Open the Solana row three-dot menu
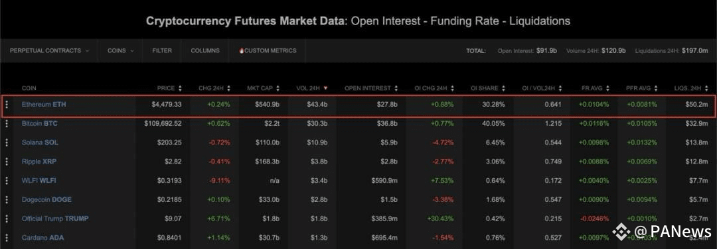717x249 pixels. [x=7, y=143]
